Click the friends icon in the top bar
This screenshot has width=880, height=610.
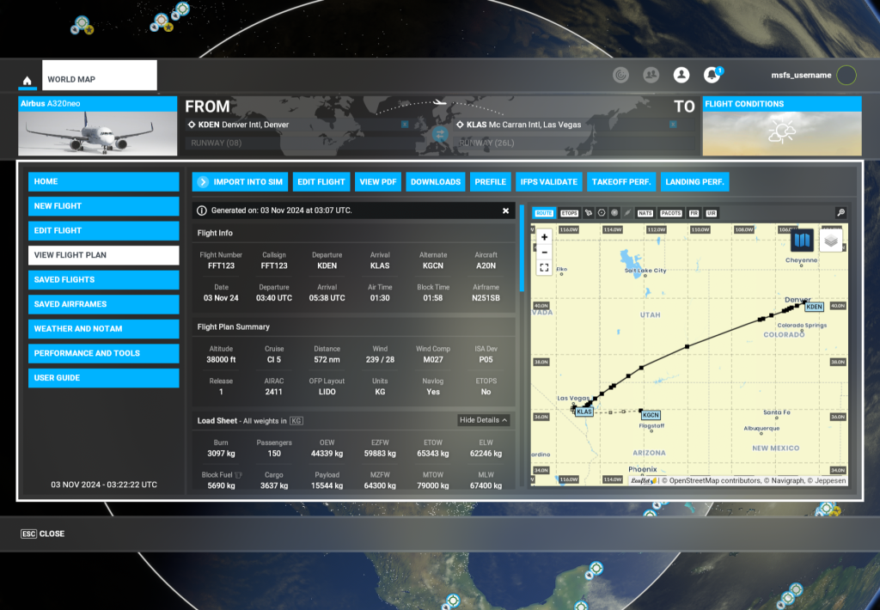click(651, 75)
